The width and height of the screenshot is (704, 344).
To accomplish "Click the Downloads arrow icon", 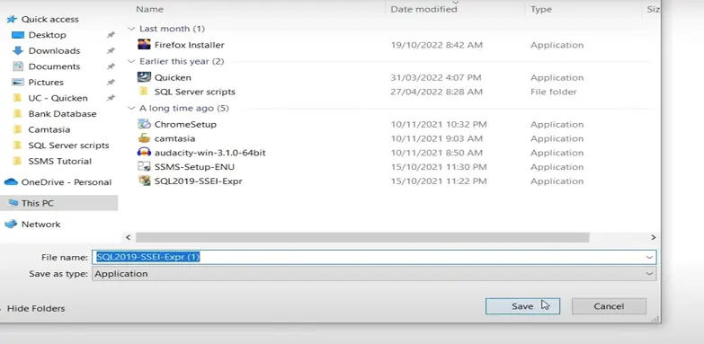I will click(x=18, y=50).
